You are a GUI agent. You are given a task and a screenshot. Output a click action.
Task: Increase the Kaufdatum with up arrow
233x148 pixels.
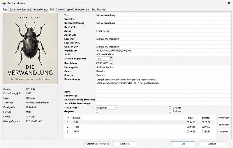111,62
